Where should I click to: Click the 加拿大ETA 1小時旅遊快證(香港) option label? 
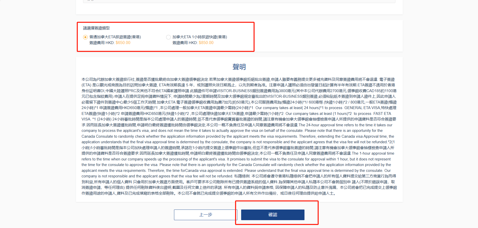200,37
